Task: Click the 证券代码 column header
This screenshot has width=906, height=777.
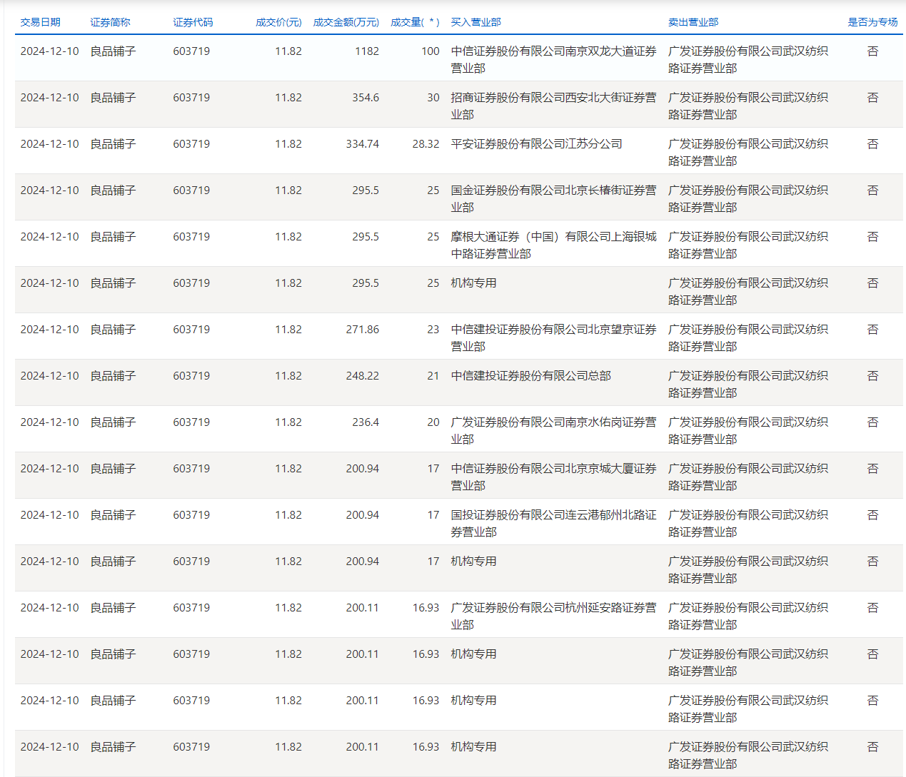Action: point(193,22)
